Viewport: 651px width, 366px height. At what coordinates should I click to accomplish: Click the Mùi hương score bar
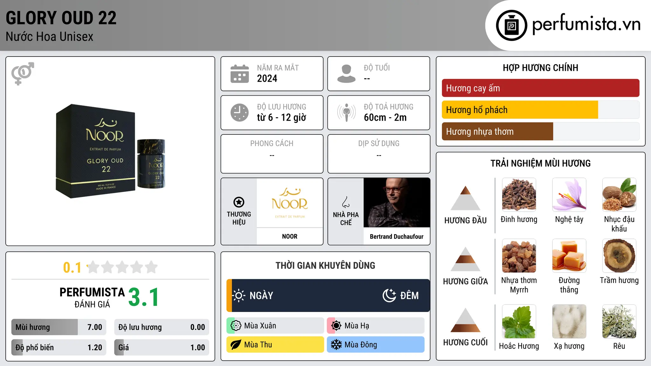59,327
